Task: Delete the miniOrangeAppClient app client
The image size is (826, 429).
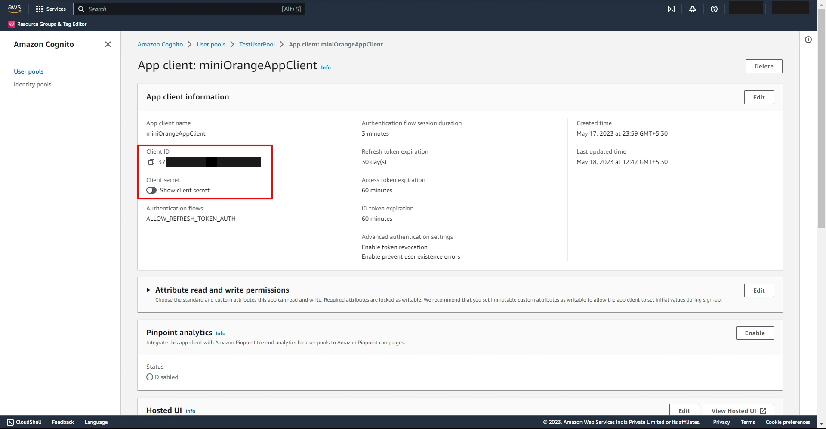Action: click(764, 66)
